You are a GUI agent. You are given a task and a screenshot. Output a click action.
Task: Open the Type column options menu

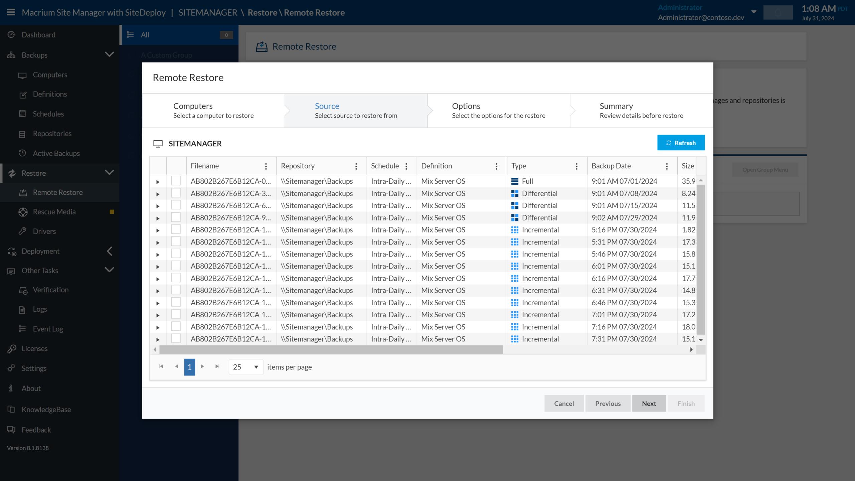coord(576,166)
